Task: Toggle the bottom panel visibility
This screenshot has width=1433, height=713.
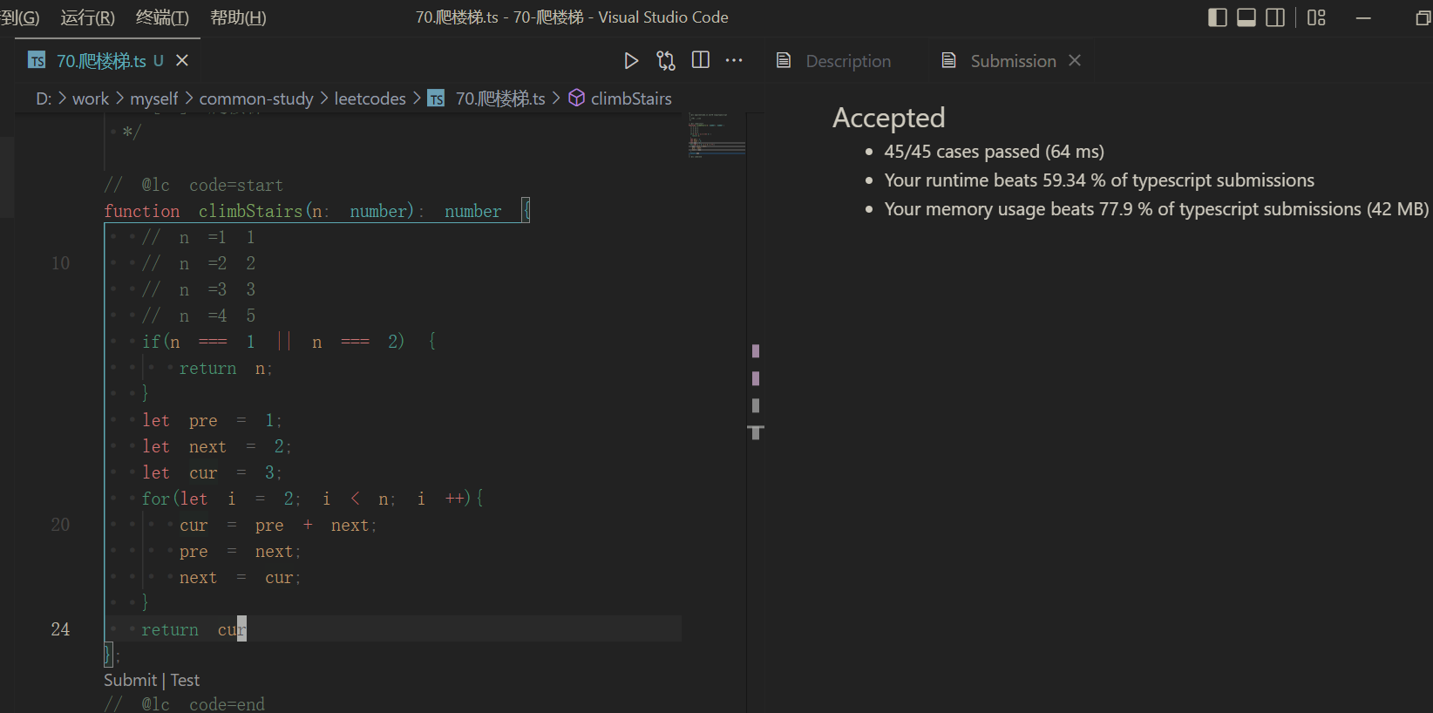Action: pyautogui.click(x=1246, y=17)
